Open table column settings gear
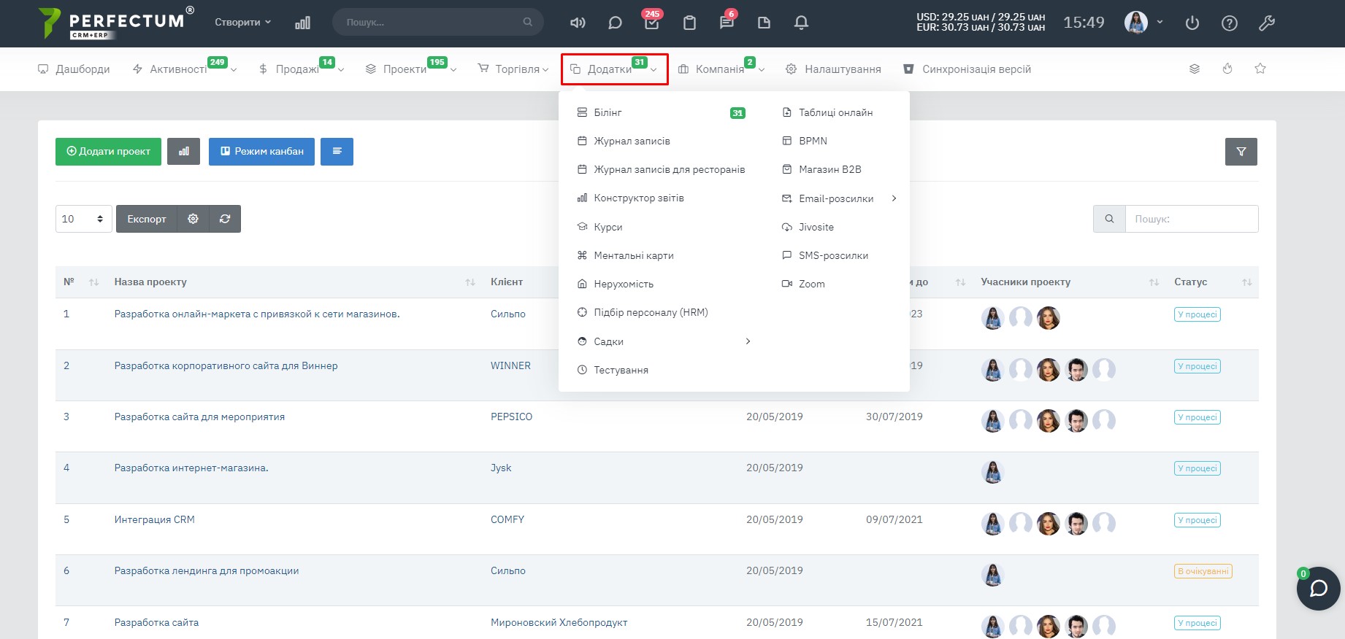The width and height of the screenshot is (1345, 639). [x=193, y=219]
